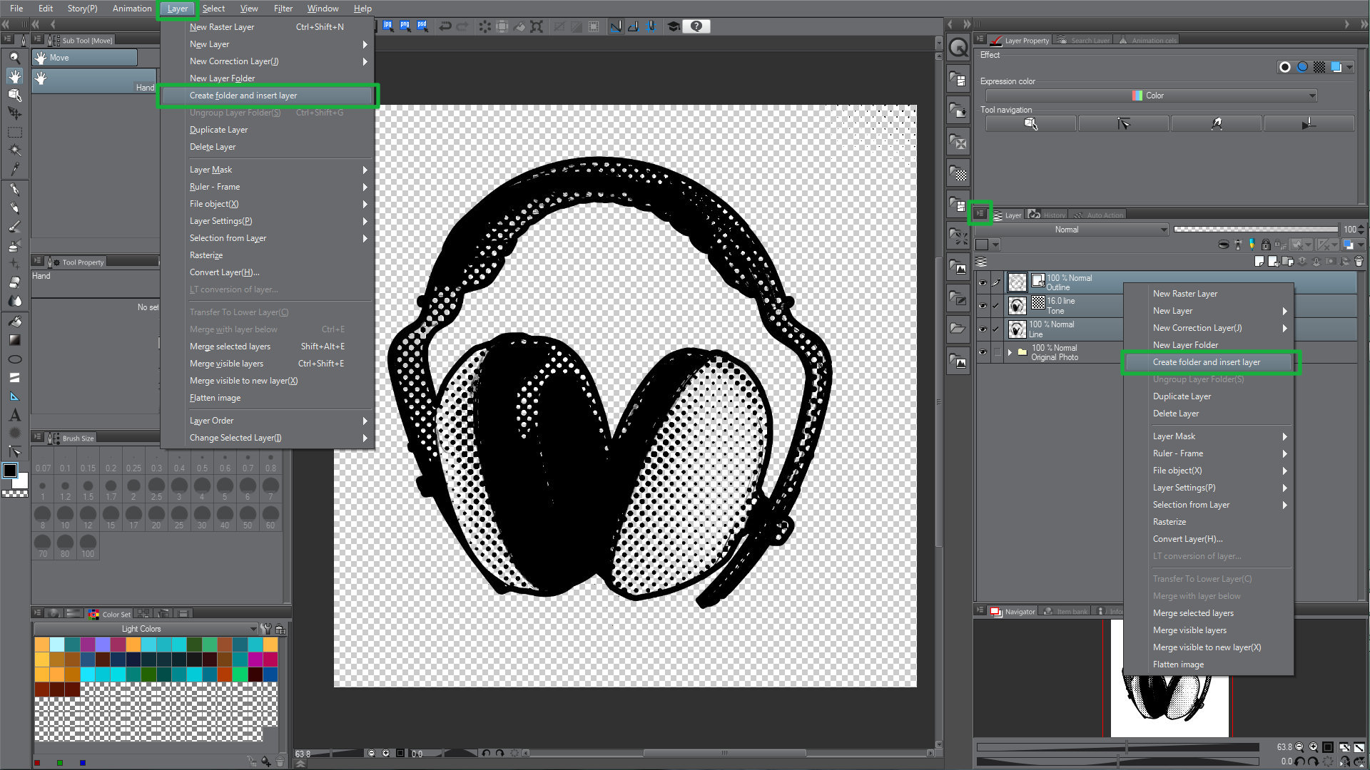Click the Delete layer trash icon
Viewport: 1370px width, 770px height.
[x=1359, y=262]
